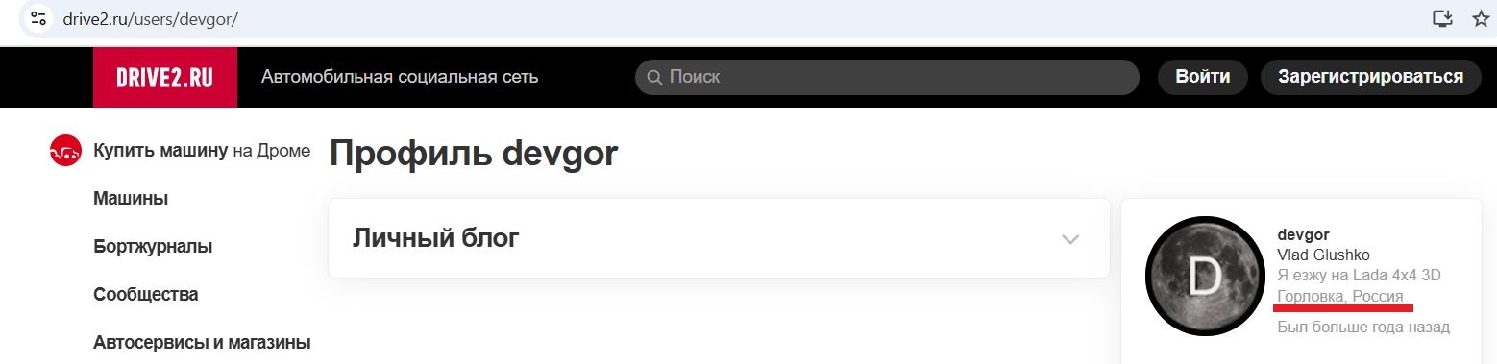Open site information icon in address bar
This screenshot has width=1497, height=364.
[38, 18]
